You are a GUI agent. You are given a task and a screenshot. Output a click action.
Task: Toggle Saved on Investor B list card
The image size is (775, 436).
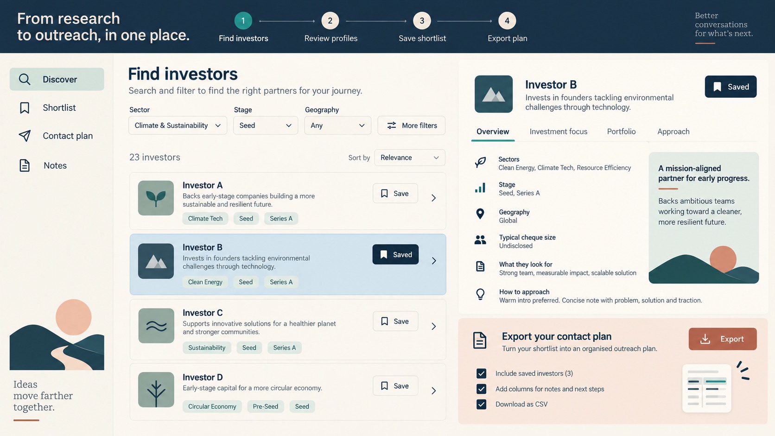395,254
